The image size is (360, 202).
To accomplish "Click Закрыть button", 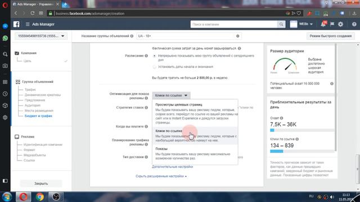I will (41, 183).
